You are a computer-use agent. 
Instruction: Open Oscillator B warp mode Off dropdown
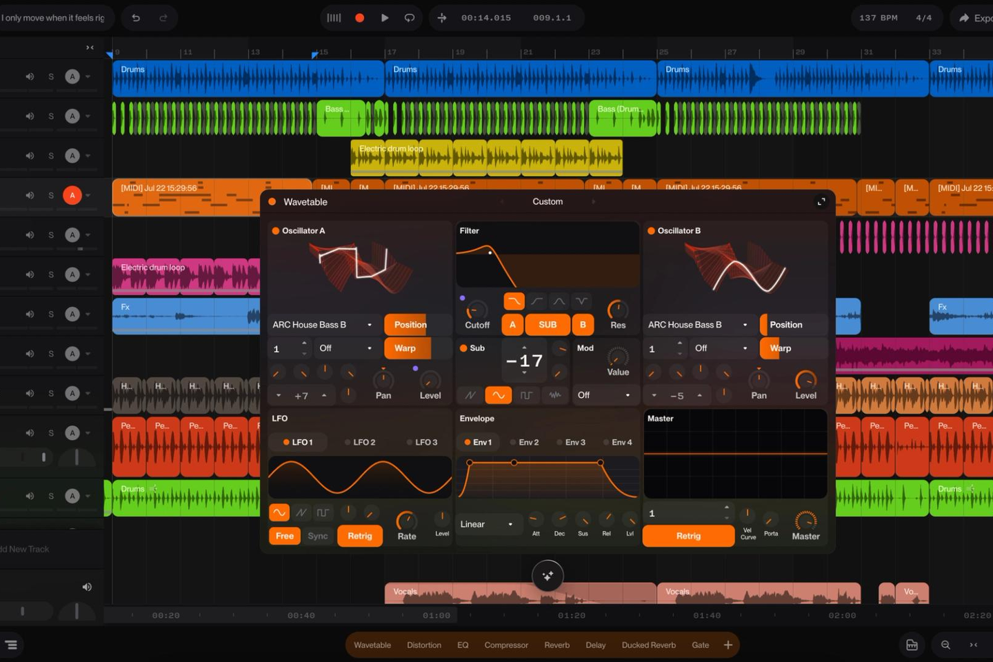tap(721, 348)
